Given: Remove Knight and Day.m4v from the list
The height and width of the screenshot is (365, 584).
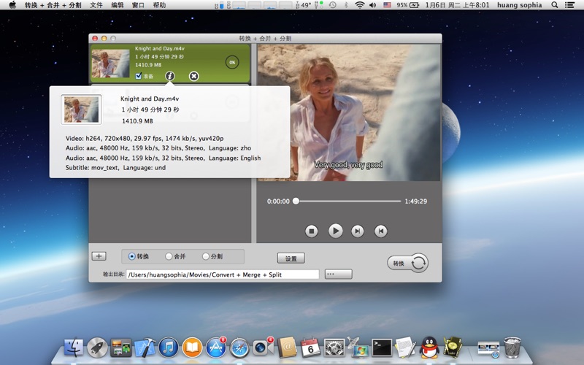Looking at the screenshot, I should pos(193,76).
